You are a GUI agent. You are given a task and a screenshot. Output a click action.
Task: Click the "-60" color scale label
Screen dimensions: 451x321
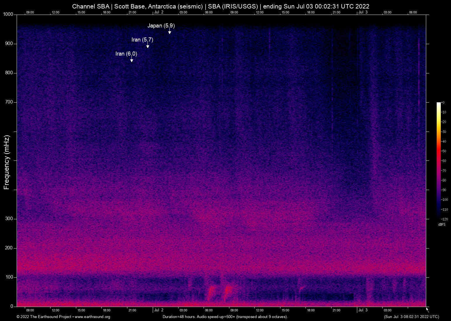point(444,161)
